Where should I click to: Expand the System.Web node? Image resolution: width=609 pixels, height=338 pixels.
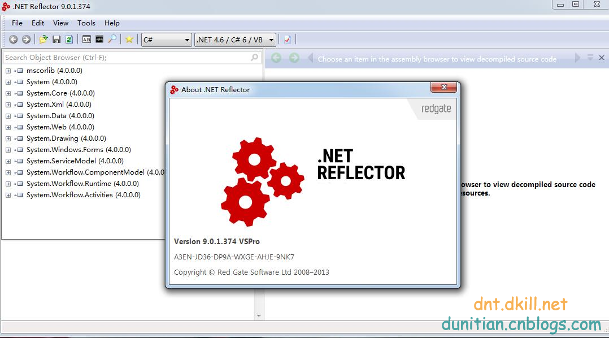pyautogui.click(x=8, y=127)
